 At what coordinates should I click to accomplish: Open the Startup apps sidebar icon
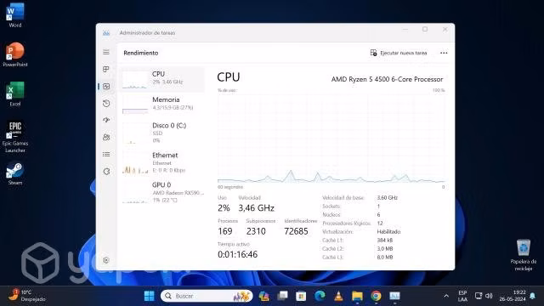click(x=106, y=120)
